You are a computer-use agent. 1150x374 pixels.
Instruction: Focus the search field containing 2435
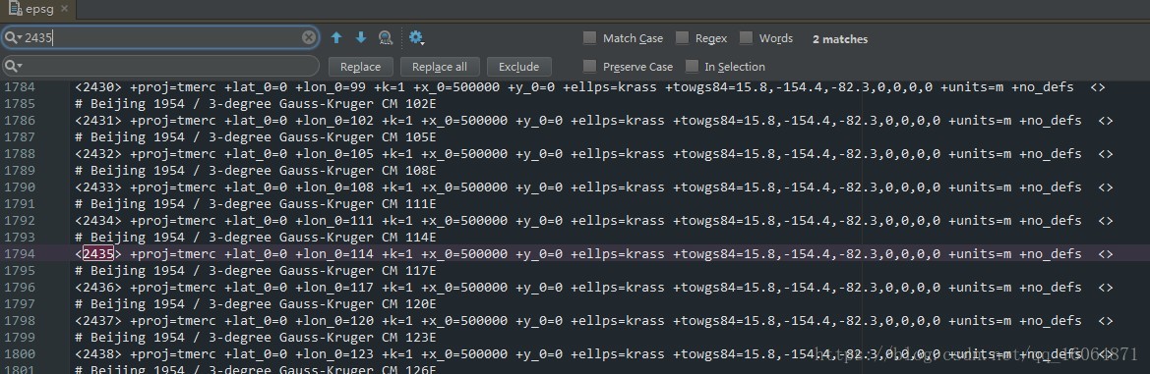pyautogui.click(x=161, y=38)
